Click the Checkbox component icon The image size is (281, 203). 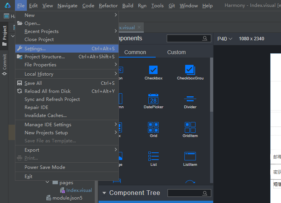click(153, 69)
